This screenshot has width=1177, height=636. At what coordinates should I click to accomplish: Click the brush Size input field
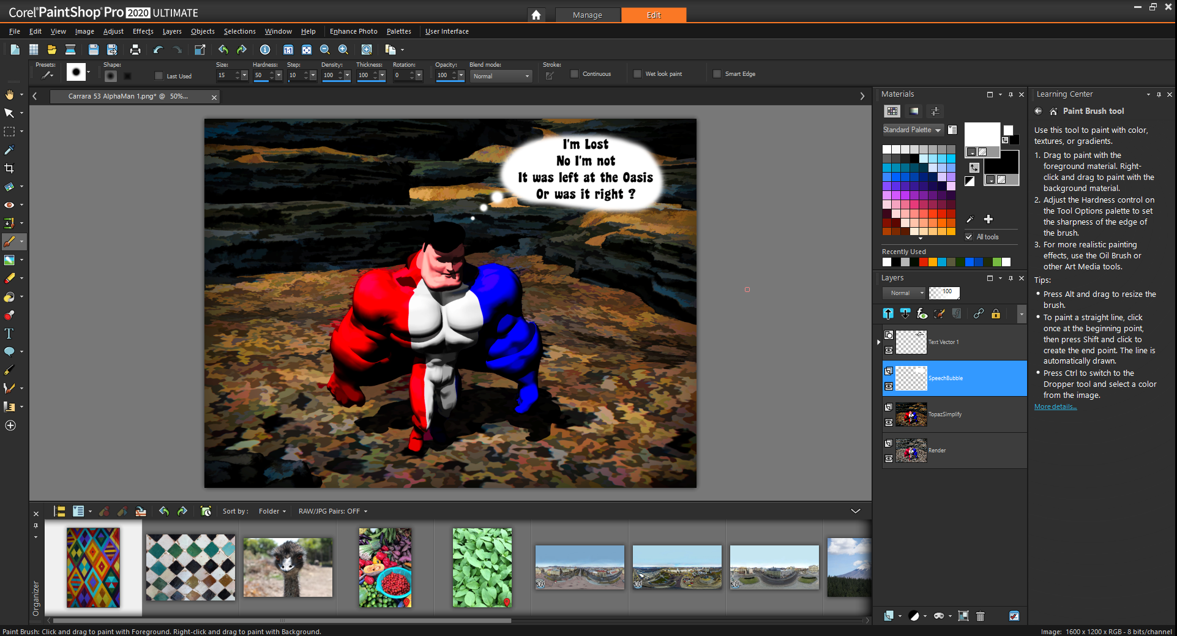[x=224, y=75]
